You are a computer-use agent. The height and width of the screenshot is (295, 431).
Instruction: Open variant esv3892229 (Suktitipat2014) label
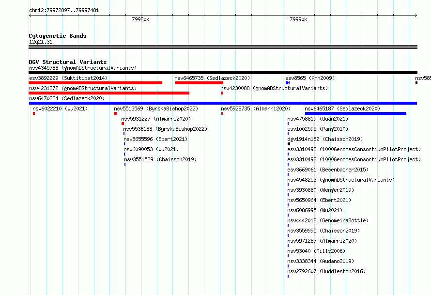pos(68,78)
